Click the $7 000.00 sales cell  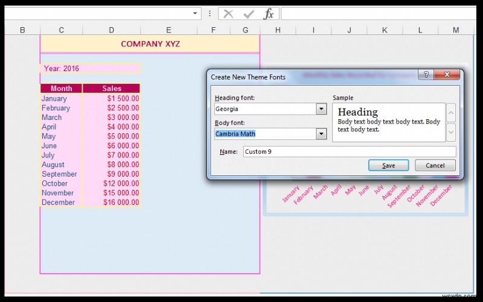pos(112,155)
